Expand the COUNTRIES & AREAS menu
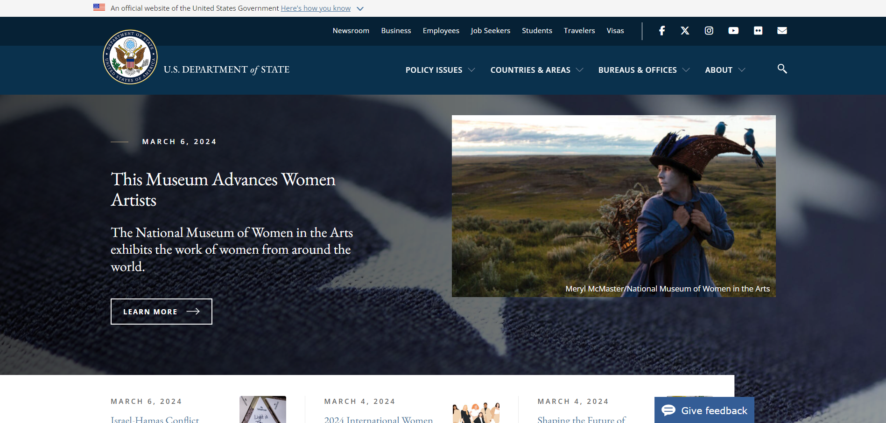 click(x=581, y=69)
